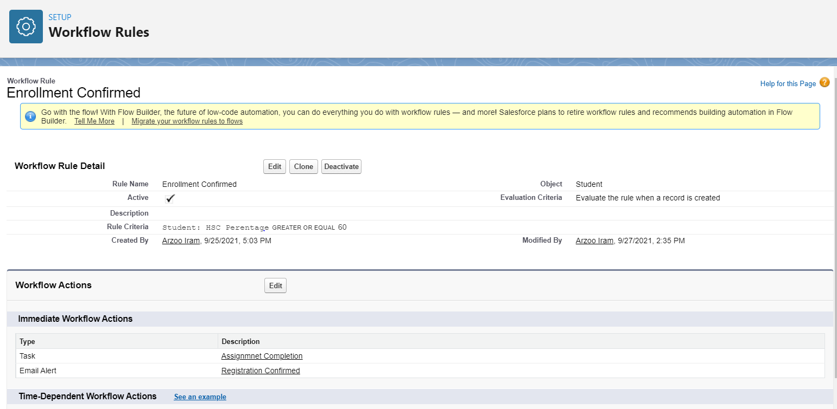Click the SETUP breadcrumb label
The height and width of the screenshot is (409, 837).
(59, 17)
